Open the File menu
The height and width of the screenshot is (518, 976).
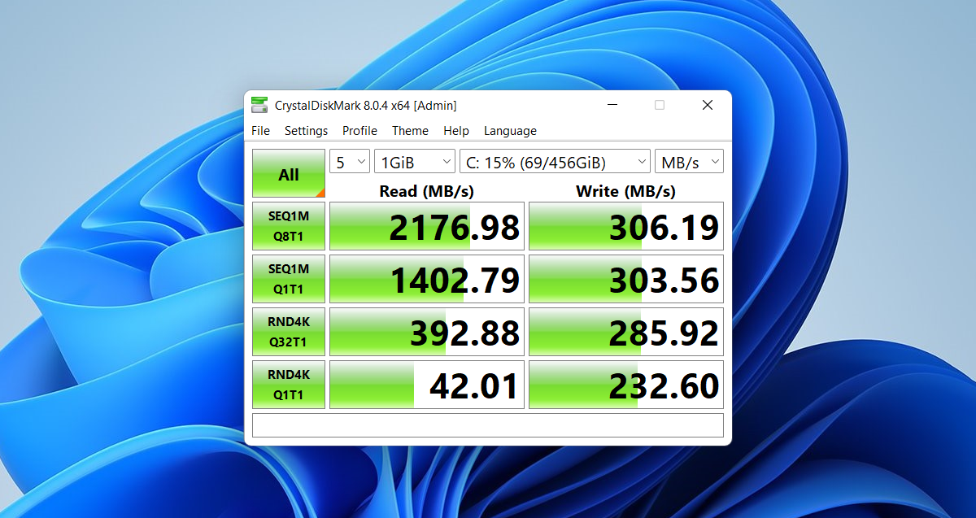click(x=260, y=131)
